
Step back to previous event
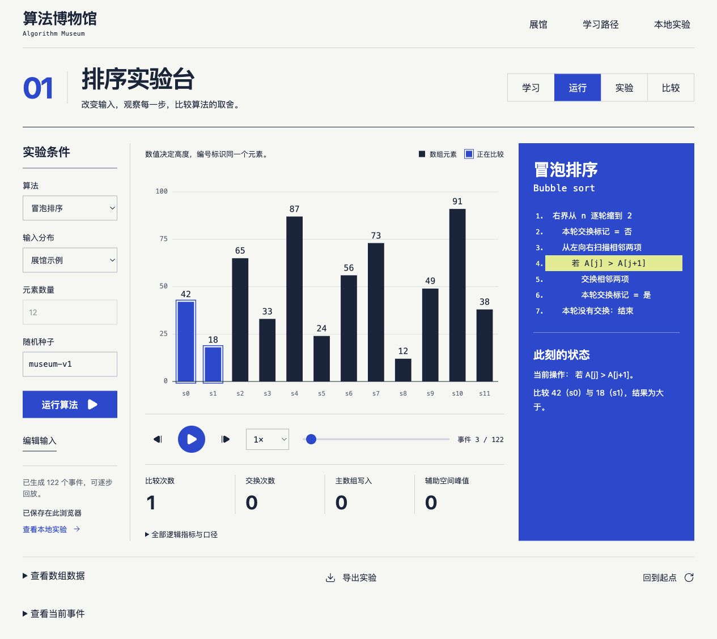(158, 439)
